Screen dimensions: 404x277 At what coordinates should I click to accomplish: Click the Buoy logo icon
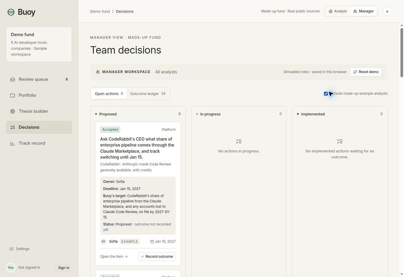click(x=11, y=12)
